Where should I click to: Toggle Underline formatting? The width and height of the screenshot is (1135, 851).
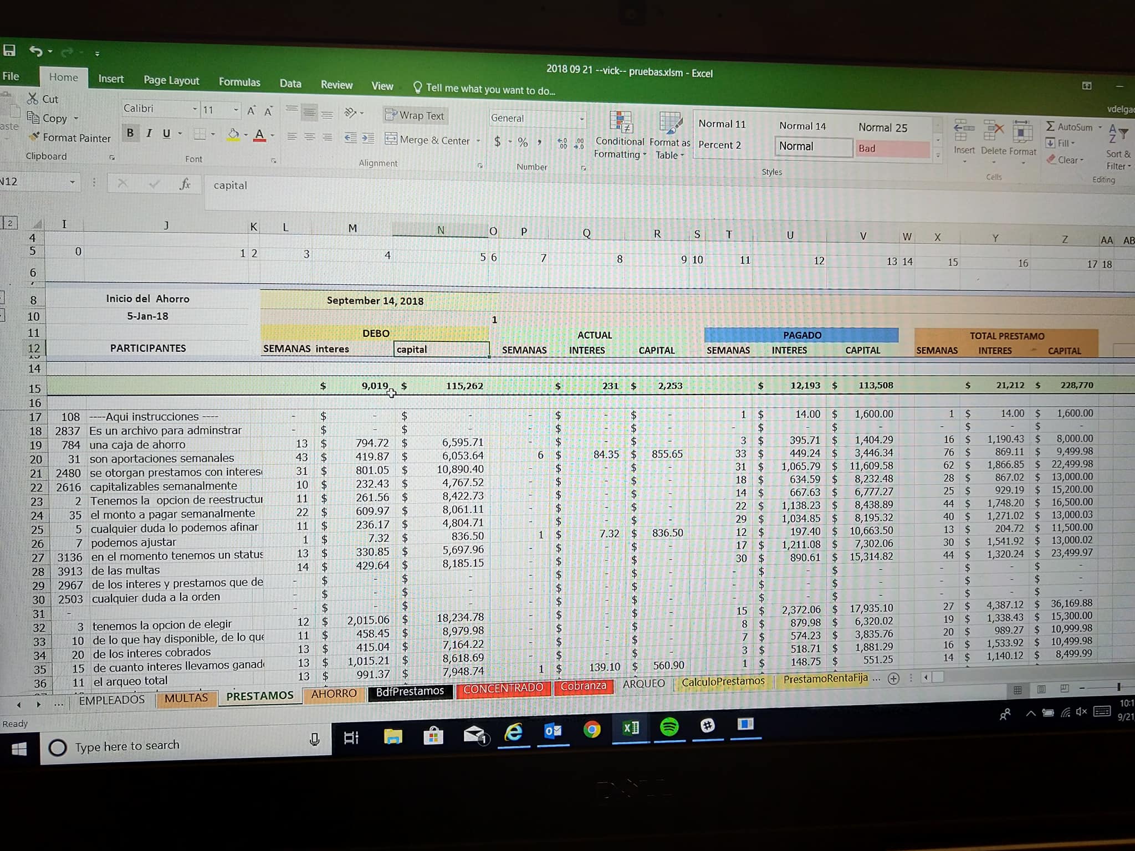pos(166,134)
